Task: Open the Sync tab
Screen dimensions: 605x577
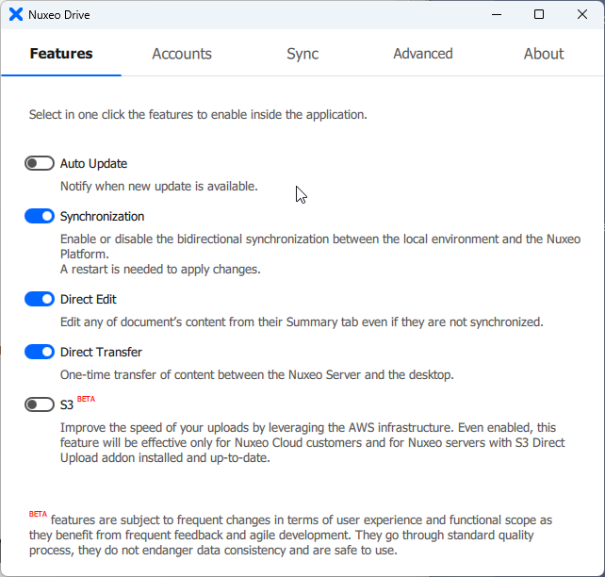Action: pyautogui.click(x=302, y=54)
